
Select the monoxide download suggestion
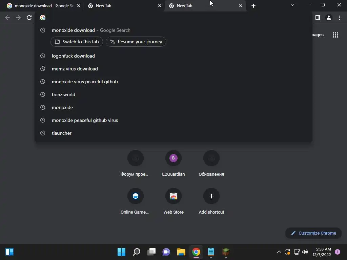pos(173,30)
